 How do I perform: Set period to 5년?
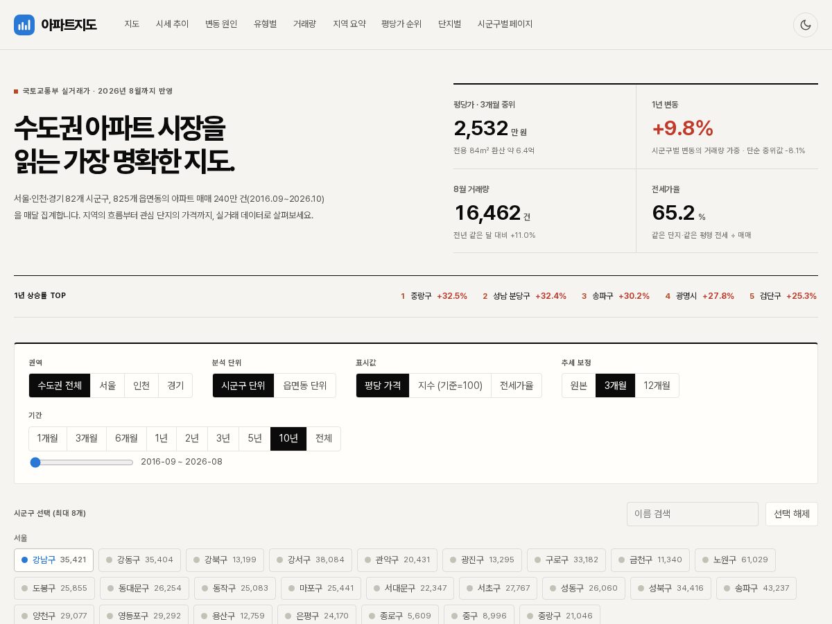(x=254, y=439)
